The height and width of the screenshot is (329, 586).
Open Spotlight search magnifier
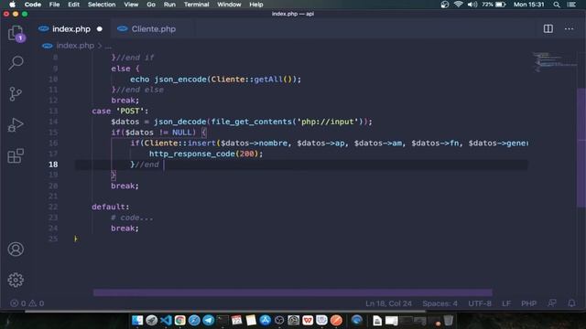pyautogui.click(x=557, y=5)
